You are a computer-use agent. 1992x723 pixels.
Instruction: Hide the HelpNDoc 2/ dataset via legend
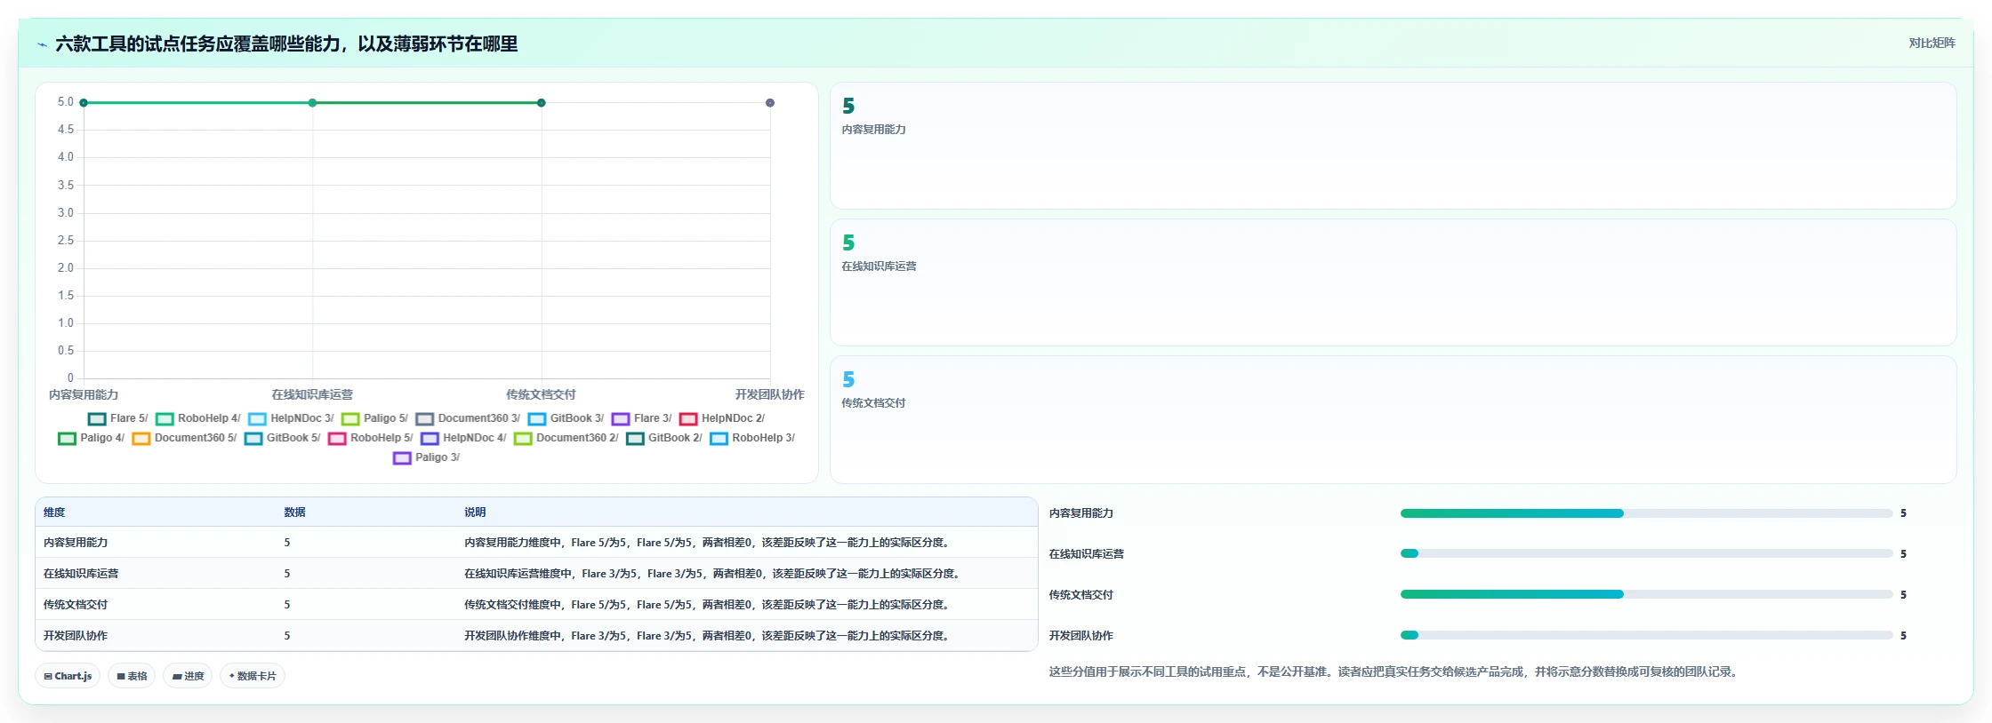click(722, 418)
